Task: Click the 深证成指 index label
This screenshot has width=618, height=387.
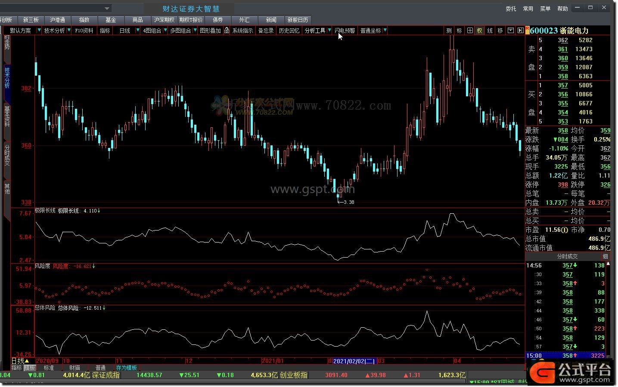Action: (106, 375)
